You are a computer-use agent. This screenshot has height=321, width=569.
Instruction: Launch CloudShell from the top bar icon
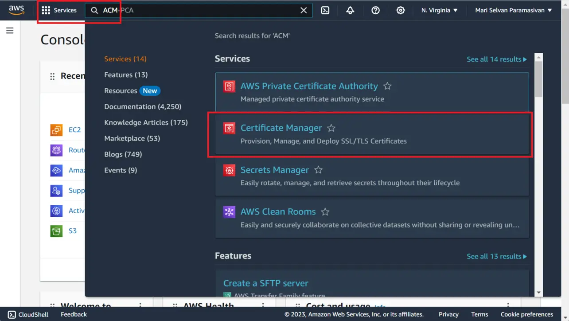(325, 10)
